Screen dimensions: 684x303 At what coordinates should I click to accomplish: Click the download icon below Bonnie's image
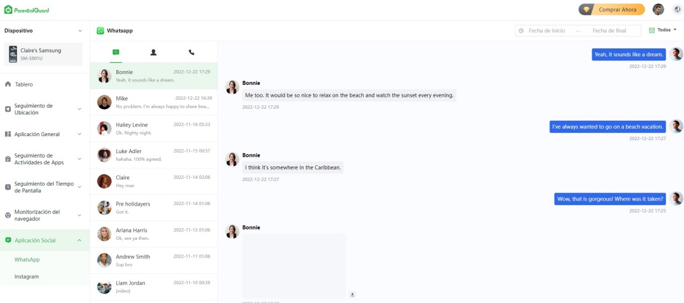pyautogui.click(x=352, y=294)
